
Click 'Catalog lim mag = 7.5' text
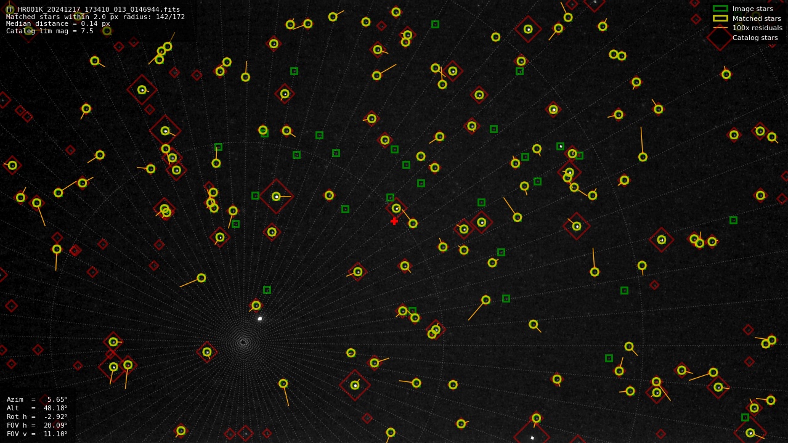point(50,31)
